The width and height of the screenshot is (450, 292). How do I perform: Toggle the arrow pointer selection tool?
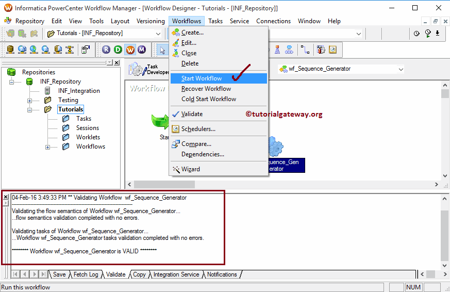162,50
